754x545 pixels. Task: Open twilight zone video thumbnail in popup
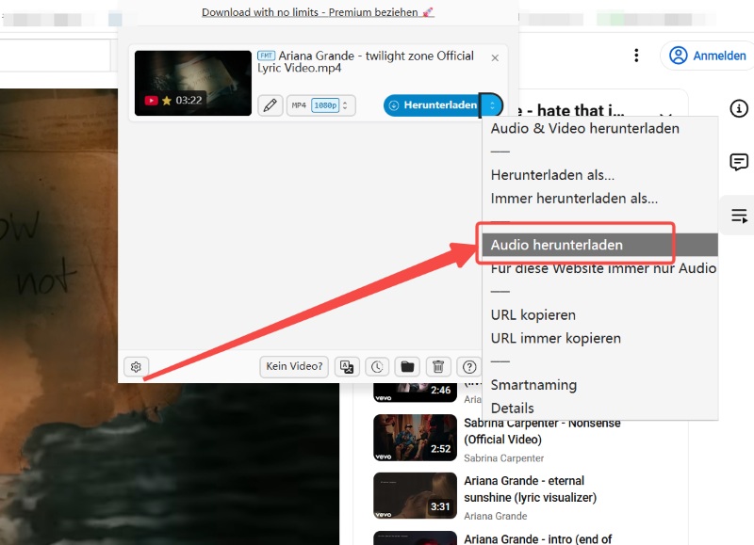(193, 83)
